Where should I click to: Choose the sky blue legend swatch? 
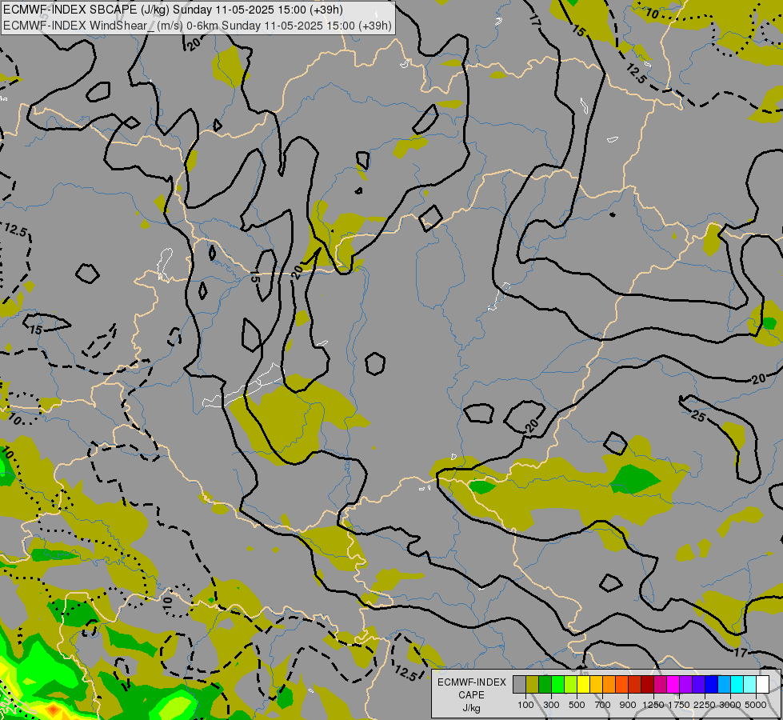725,684
